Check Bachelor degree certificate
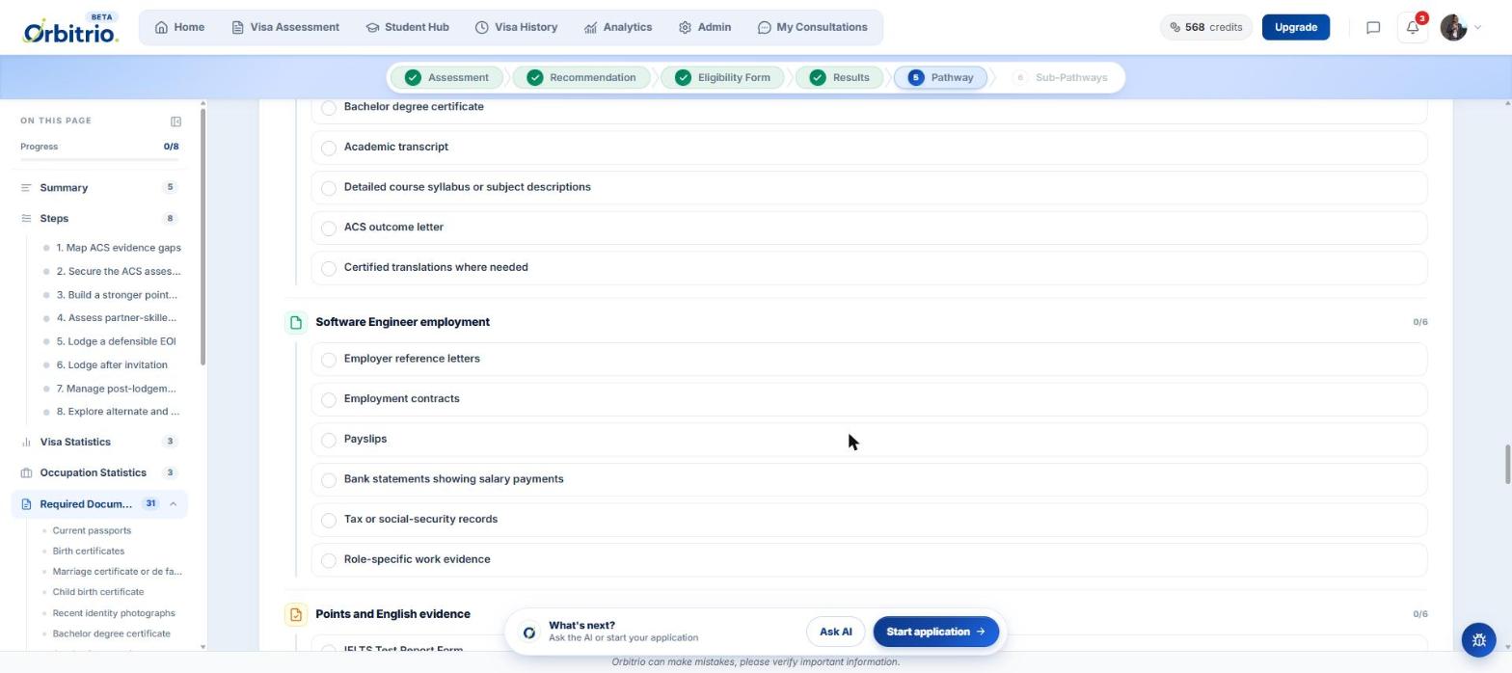1512x673 pixels. [329, 108]
